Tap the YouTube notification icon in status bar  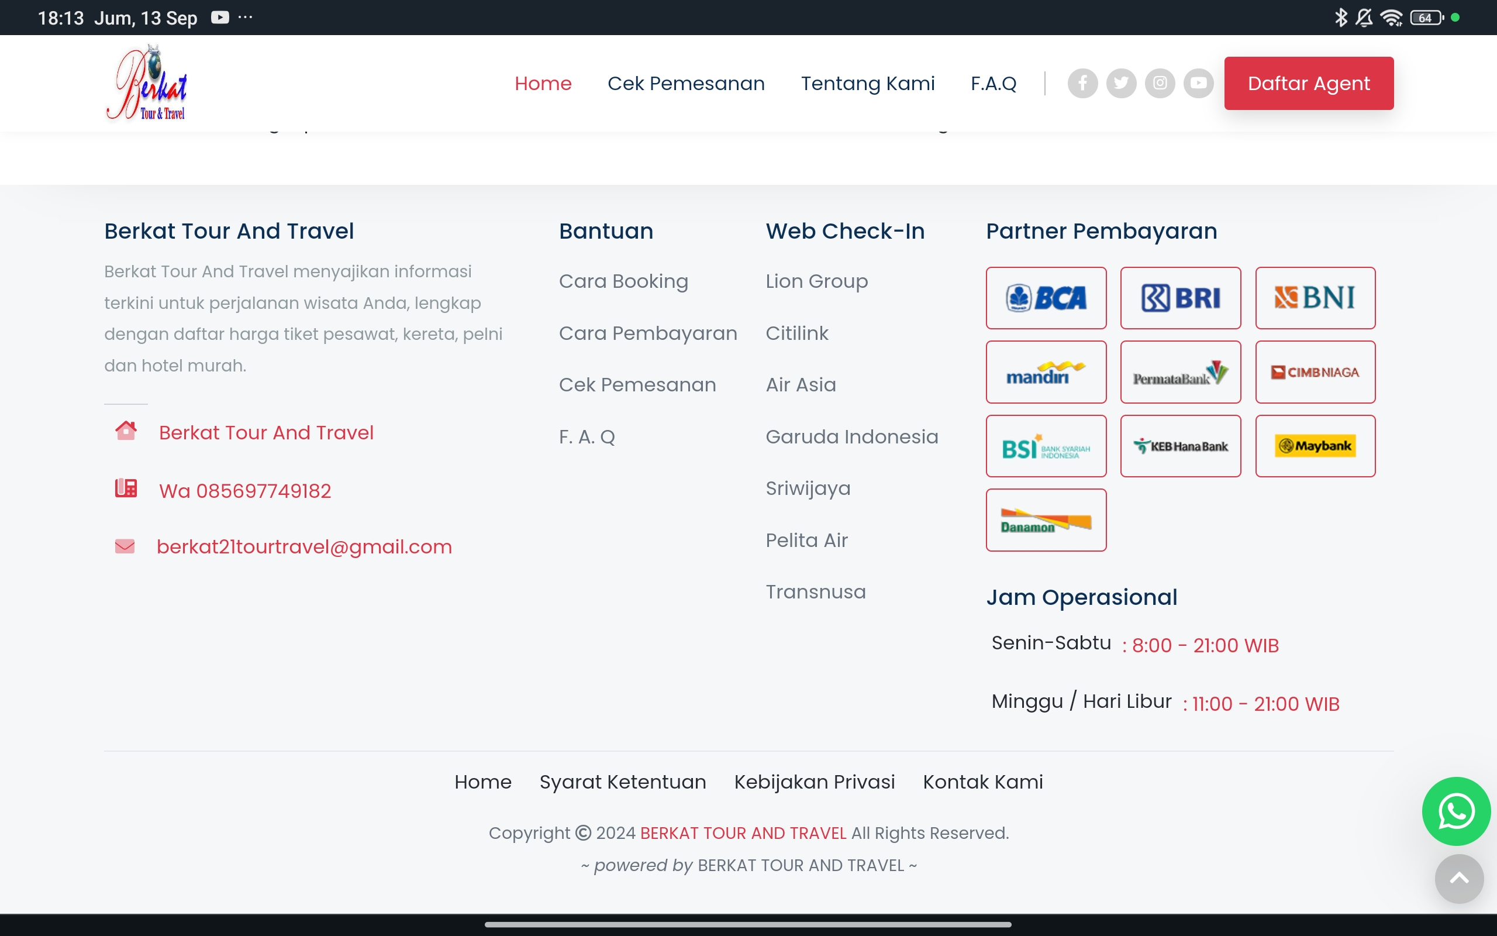tap(220, 18)
